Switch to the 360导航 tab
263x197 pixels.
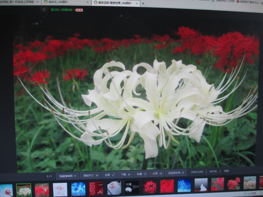click(18, 2)
